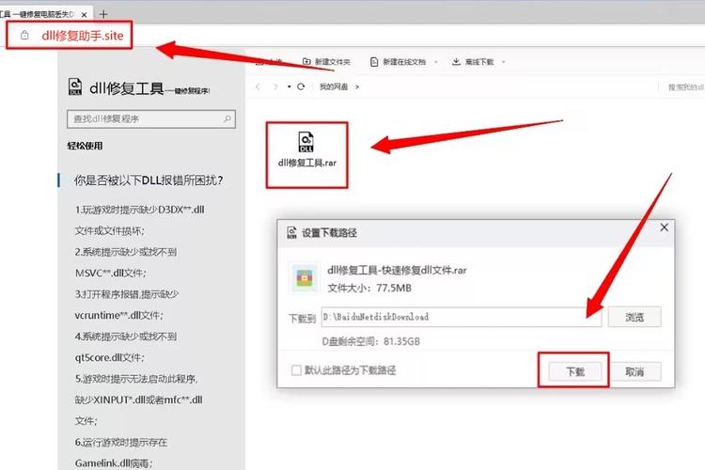Click list text qt5core.dll文件

(x=109, y=357)
